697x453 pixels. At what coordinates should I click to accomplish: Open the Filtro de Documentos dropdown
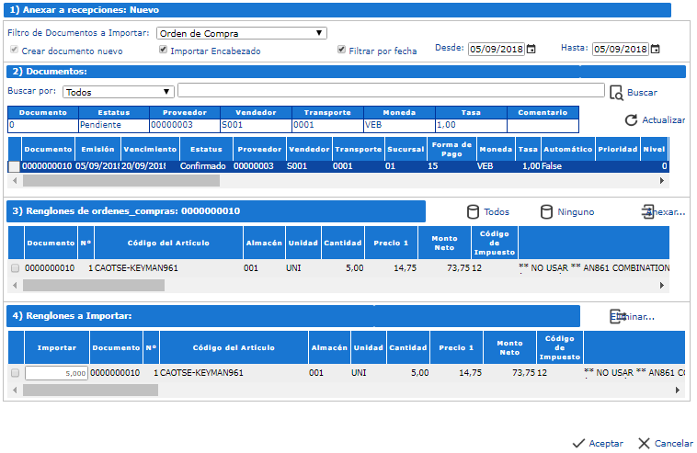(241, 33)
